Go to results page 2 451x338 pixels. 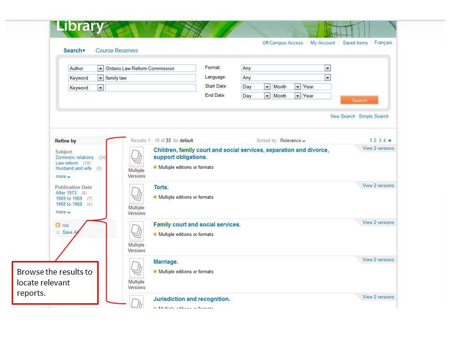point(375,140)
